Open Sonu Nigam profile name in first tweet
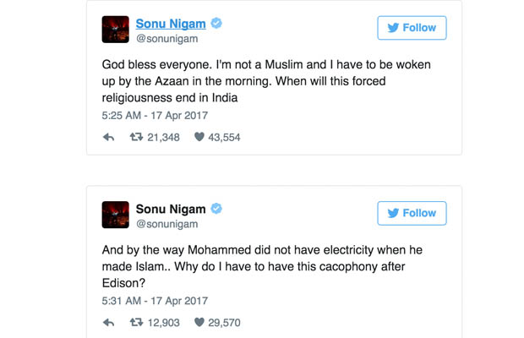This screenshot has height=338, width=524. [x=171, y=24]
